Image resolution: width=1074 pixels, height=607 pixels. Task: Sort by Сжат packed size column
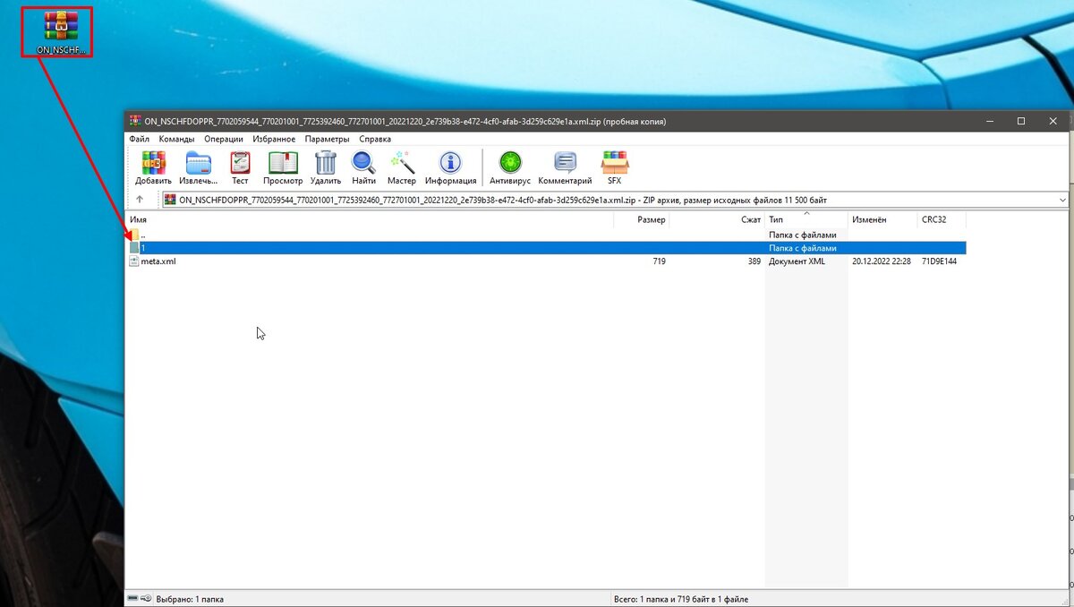pyautogui.click(x=717, y=219)
